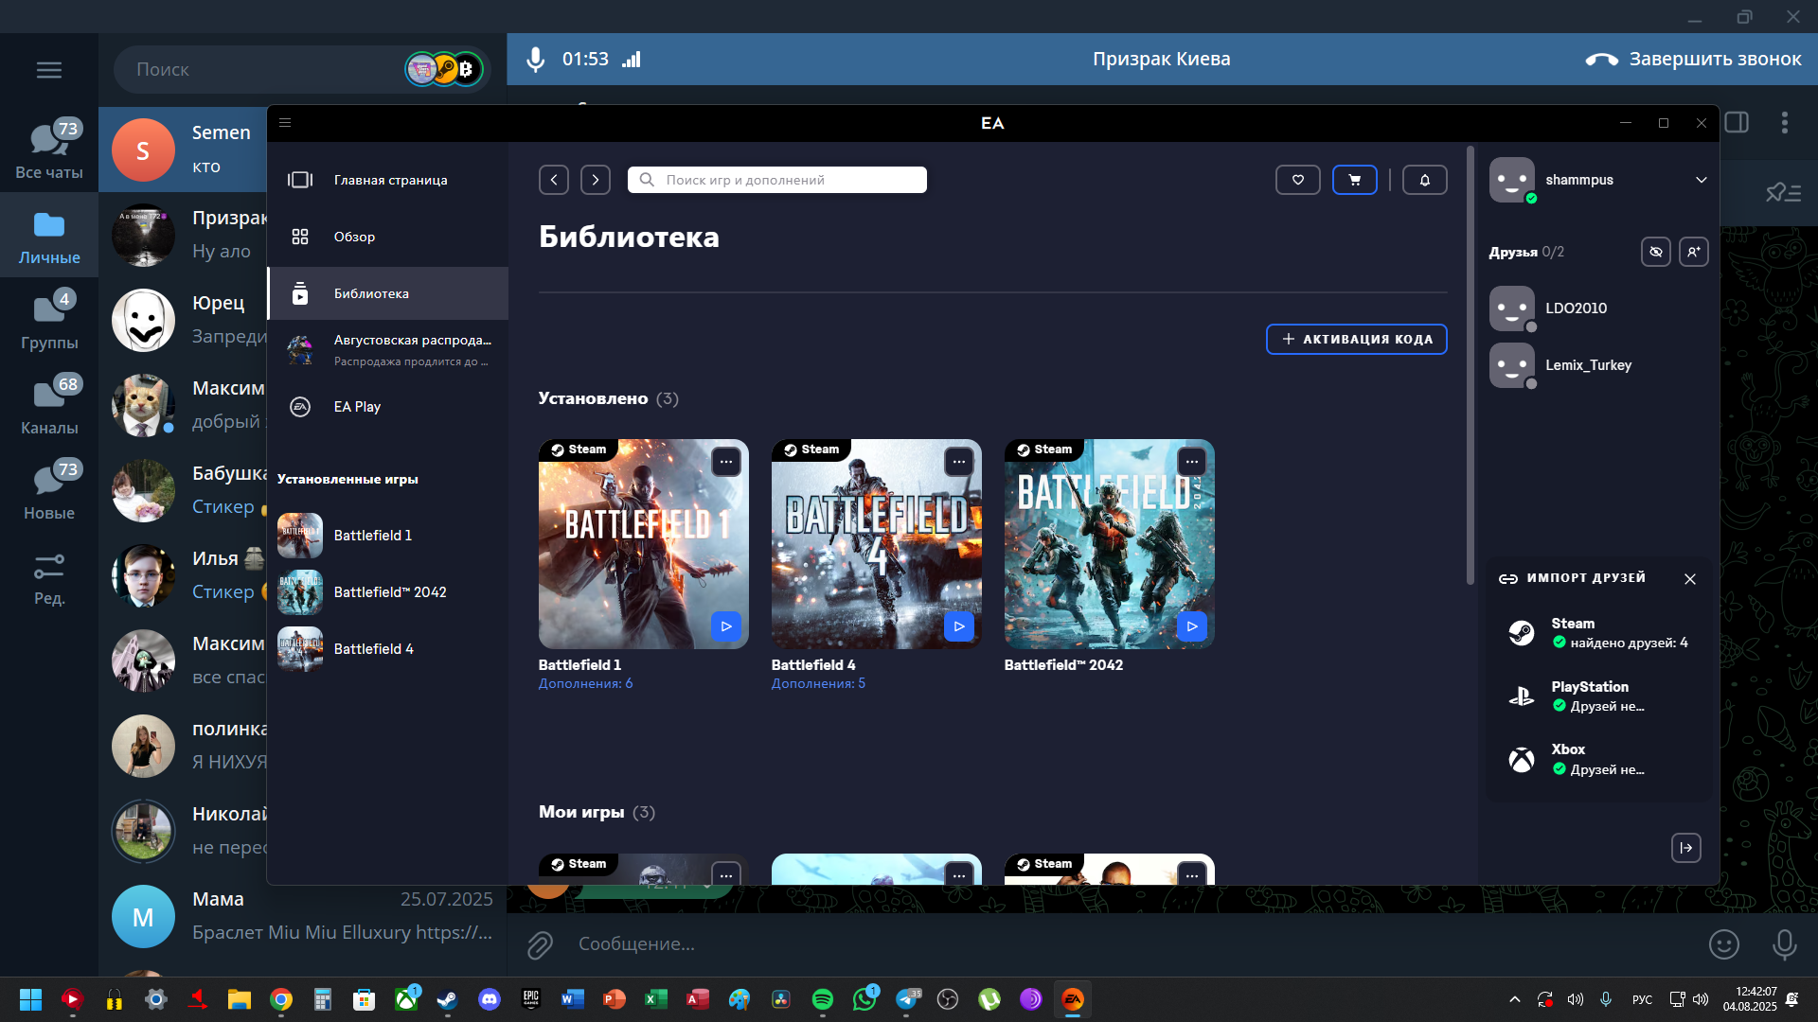Image resolution: width=1818 pixels, height=1022 pixels.
Task: Focus the Поиск игр и дополнений field
Action: (x=777, y=180)
